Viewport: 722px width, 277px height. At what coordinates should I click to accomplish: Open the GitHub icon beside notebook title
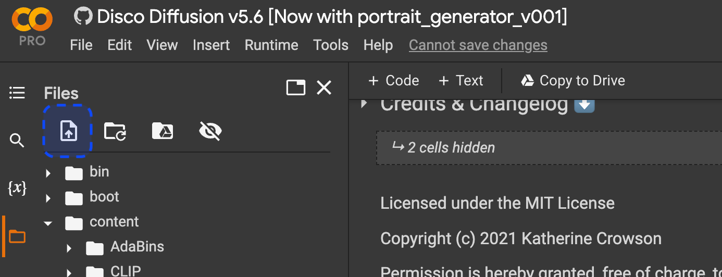click(x=83, y=17)
